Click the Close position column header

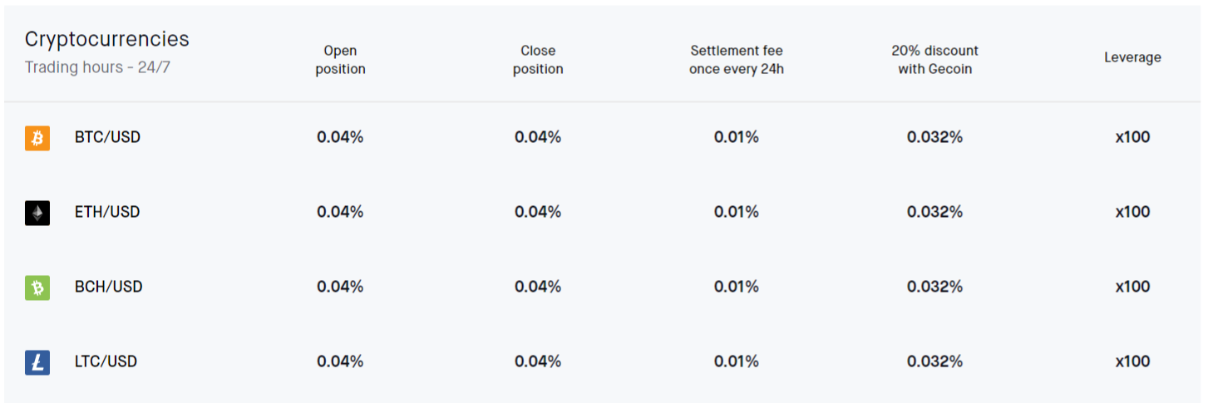tap(538, 60)
